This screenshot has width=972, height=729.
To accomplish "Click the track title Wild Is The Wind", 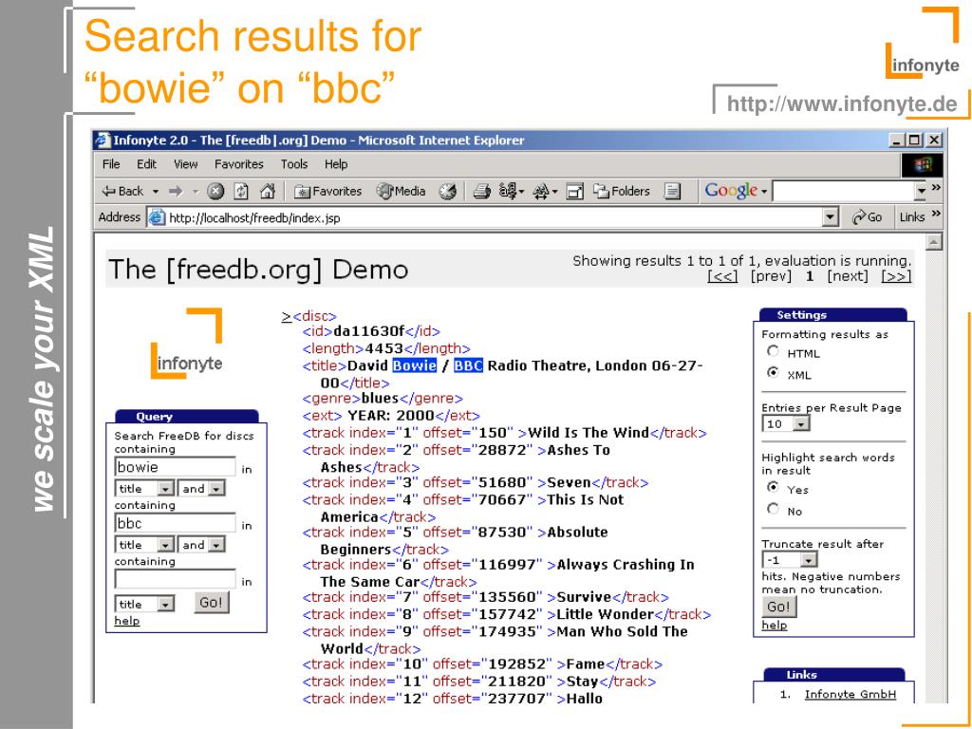I will point(589,433).
